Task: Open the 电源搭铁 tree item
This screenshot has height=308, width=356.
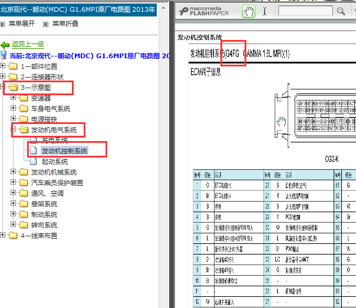Action: tap(44, 119)
